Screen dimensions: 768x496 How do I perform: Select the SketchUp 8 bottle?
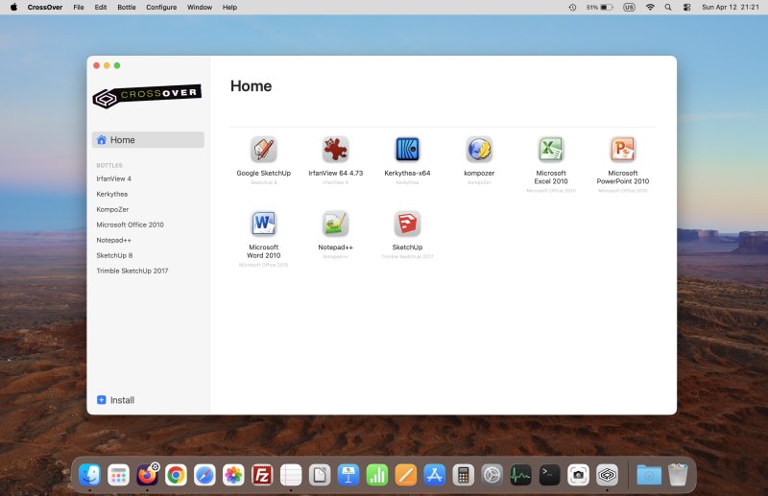pos(114,255)
